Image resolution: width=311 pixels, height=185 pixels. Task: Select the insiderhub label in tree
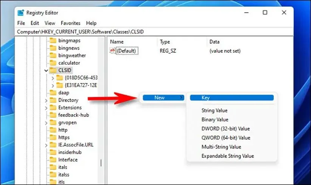click(70, 152)
